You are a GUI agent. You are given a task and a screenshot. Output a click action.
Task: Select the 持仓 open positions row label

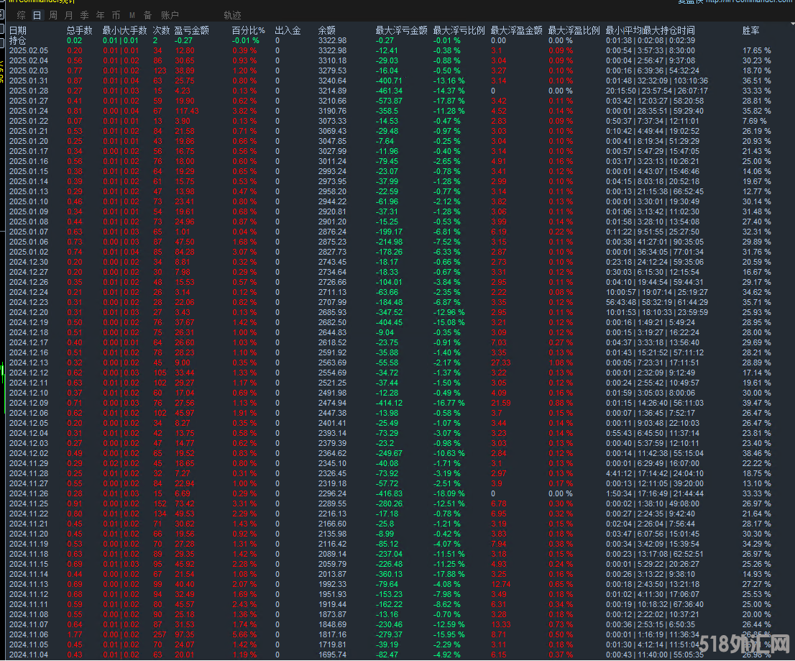pyautogui.click(x=18, y=40)
